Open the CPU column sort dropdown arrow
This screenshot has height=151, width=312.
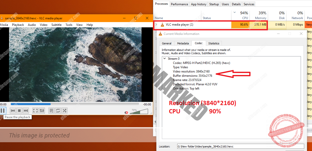pos(234,12)
